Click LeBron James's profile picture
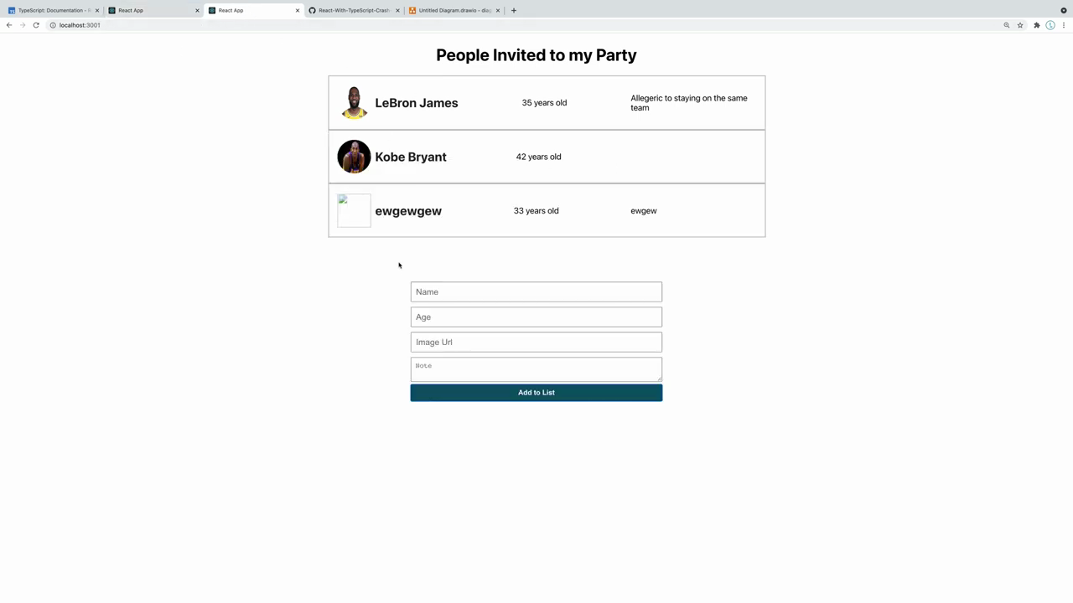 point(354,103)
